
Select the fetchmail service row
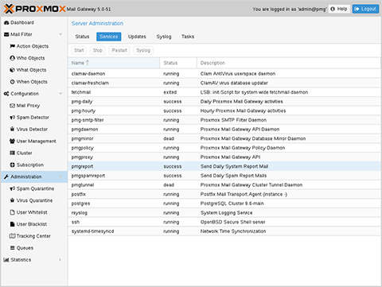(x=224, y=92)
